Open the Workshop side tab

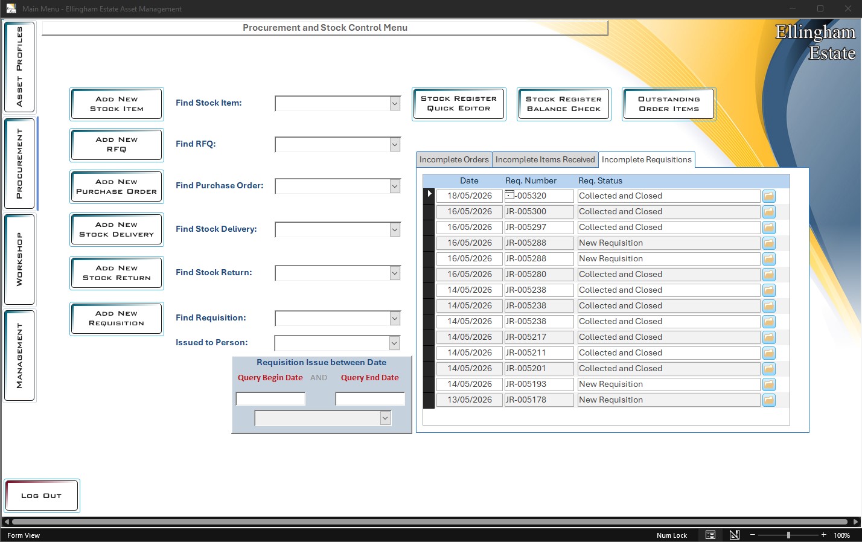point(19,260)
